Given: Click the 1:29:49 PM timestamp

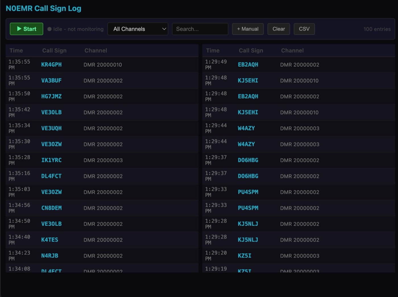Looking at the screenshot, I should [x=216, y=64].
